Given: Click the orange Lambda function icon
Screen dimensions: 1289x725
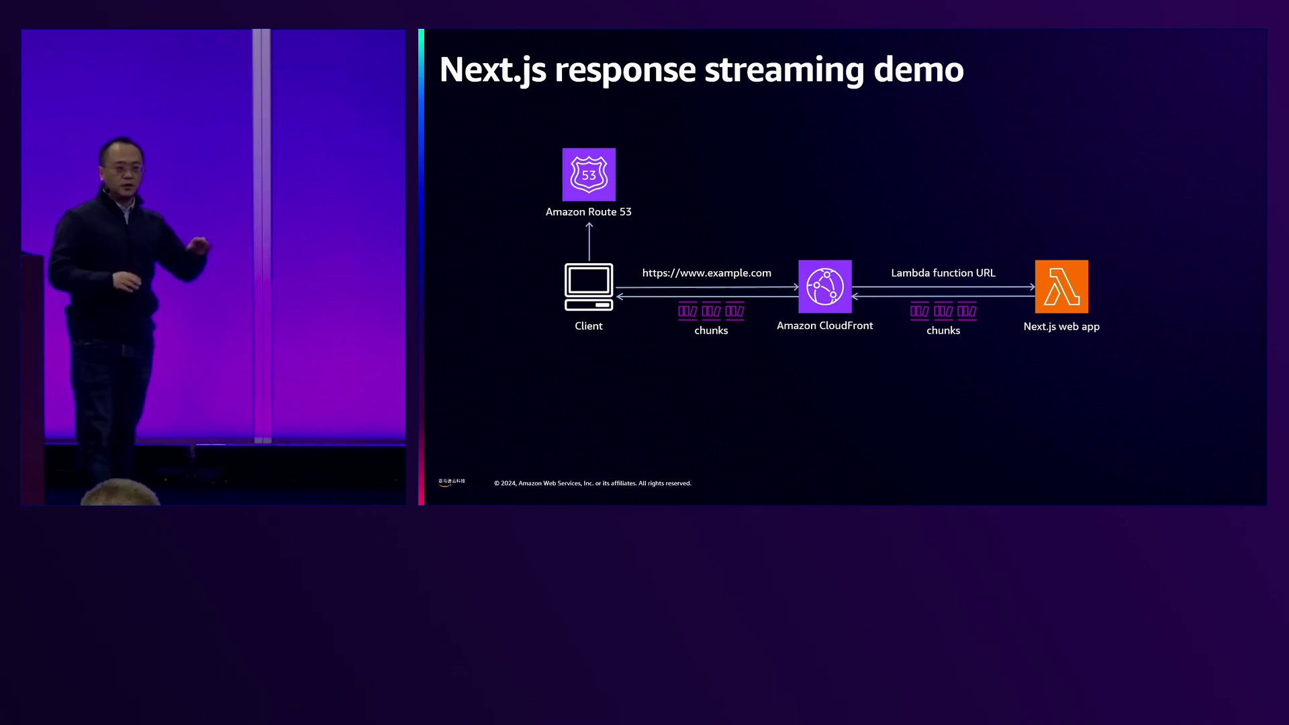Looking at the screenshot, I should (1061, 287).
